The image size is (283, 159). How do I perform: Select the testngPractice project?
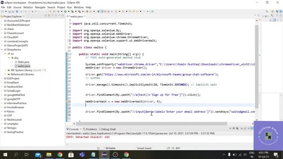pyautogui.click(x=15, y=132)
